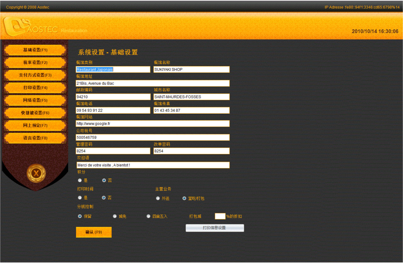This screenshot has height=263, width=403.
Task: Select 是 radio under 打印时间
Action: [80, 198]
